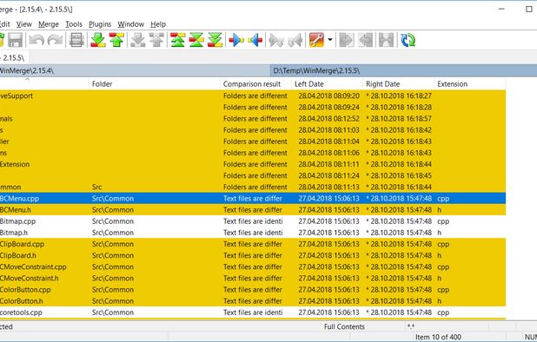The height and width of the screenshot is (342, 537).
Task: Select the ColorButton.cpp file row
Action: coord(253,290)
